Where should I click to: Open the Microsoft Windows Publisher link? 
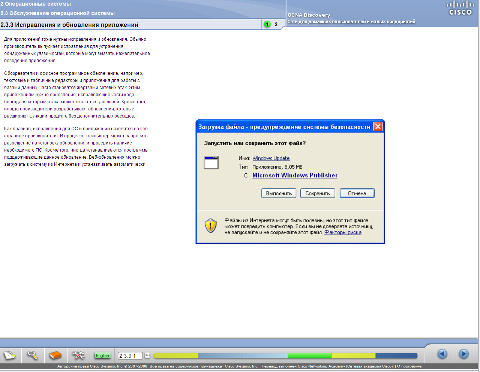click(x=295, y=175)
